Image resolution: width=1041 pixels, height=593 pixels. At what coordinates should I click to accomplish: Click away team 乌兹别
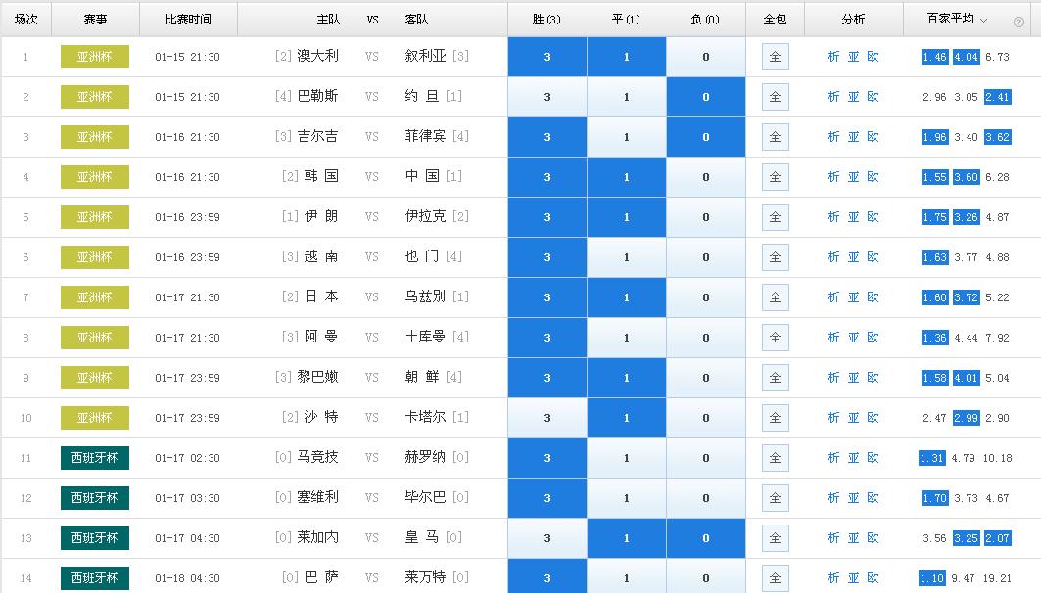(x=426, y=296)
